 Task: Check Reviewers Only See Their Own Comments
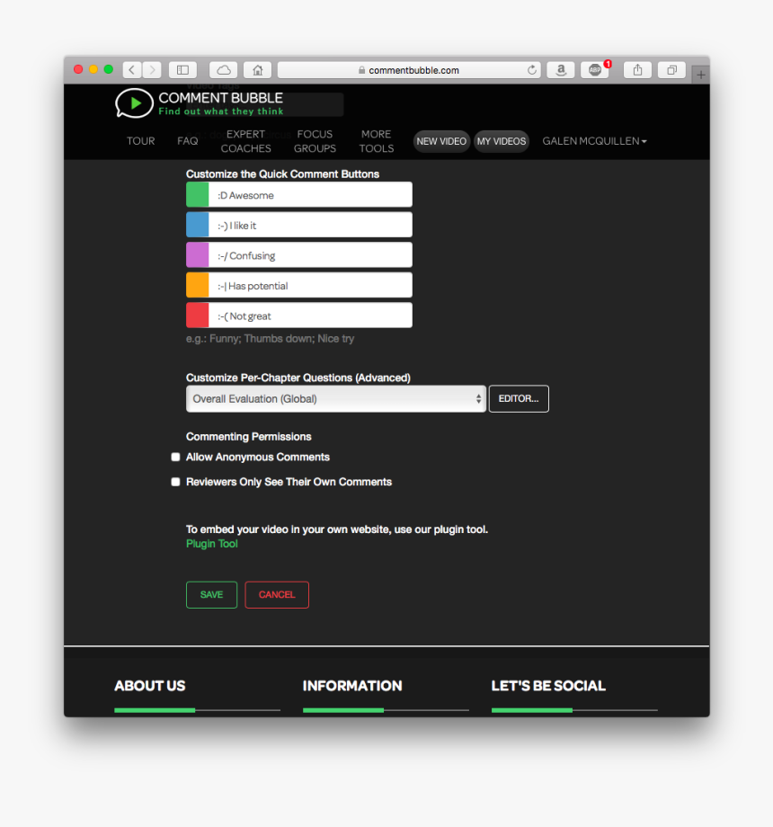click(175, 482)
